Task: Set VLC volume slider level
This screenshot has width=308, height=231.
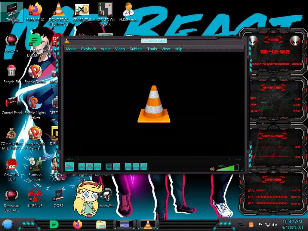Action: click(x=227, y=168)
